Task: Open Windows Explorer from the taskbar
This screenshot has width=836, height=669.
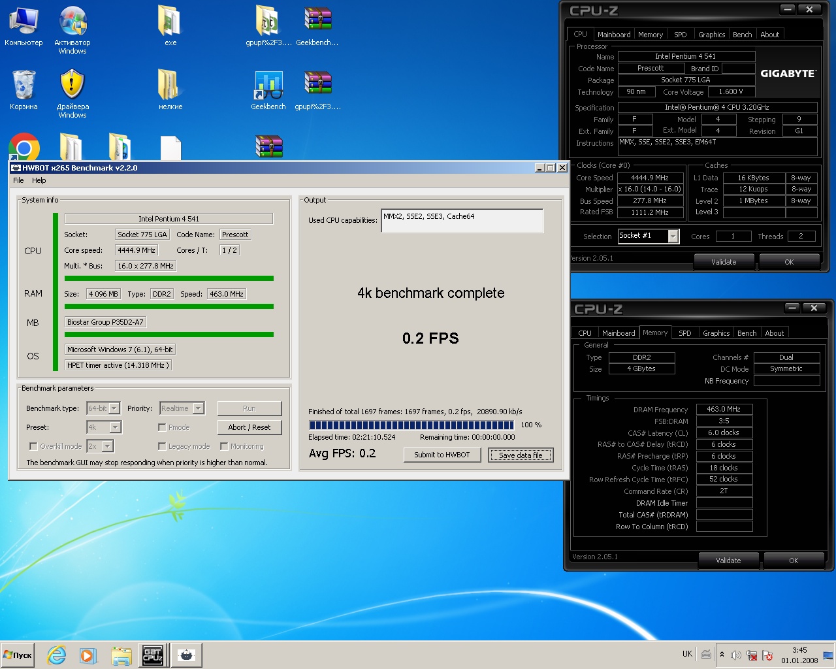Action: (x=121, y=655)
